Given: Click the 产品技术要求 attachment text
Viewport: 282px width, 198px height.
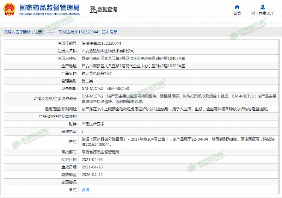Looking at the screenshot, I should pyautogui.click(x=93, y=124).
